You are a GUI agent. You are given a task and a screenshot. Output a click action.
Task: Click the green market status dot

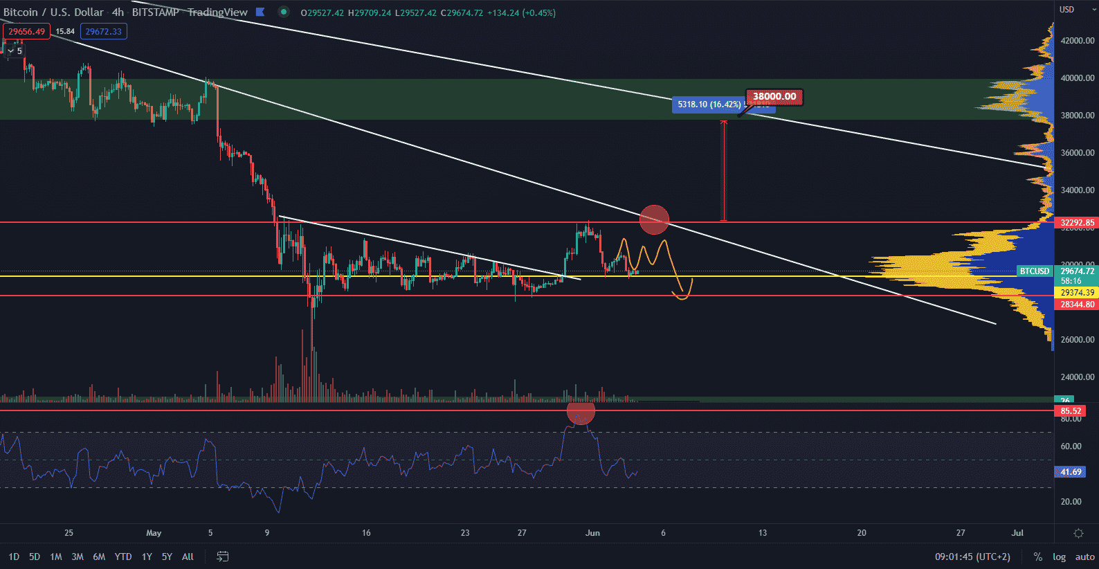283,12
